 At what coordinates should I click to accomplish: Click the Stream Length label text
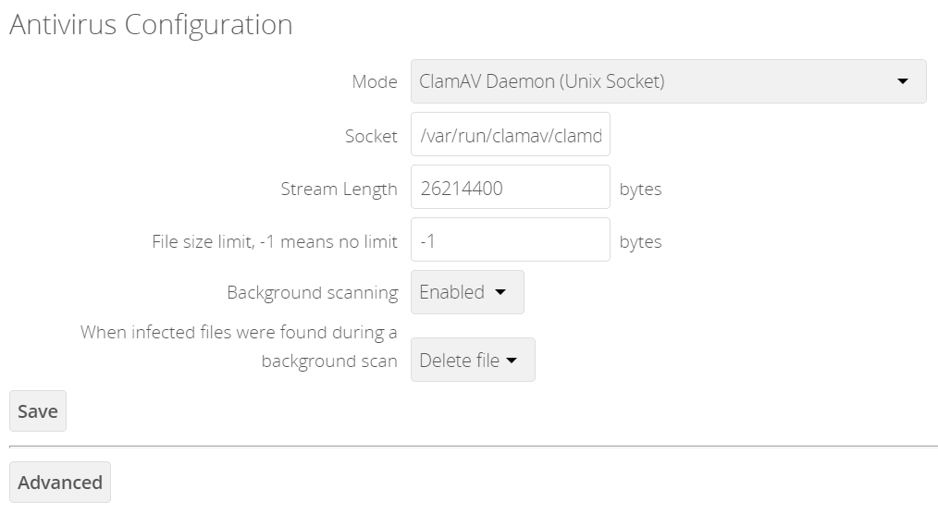click(339, 189)
